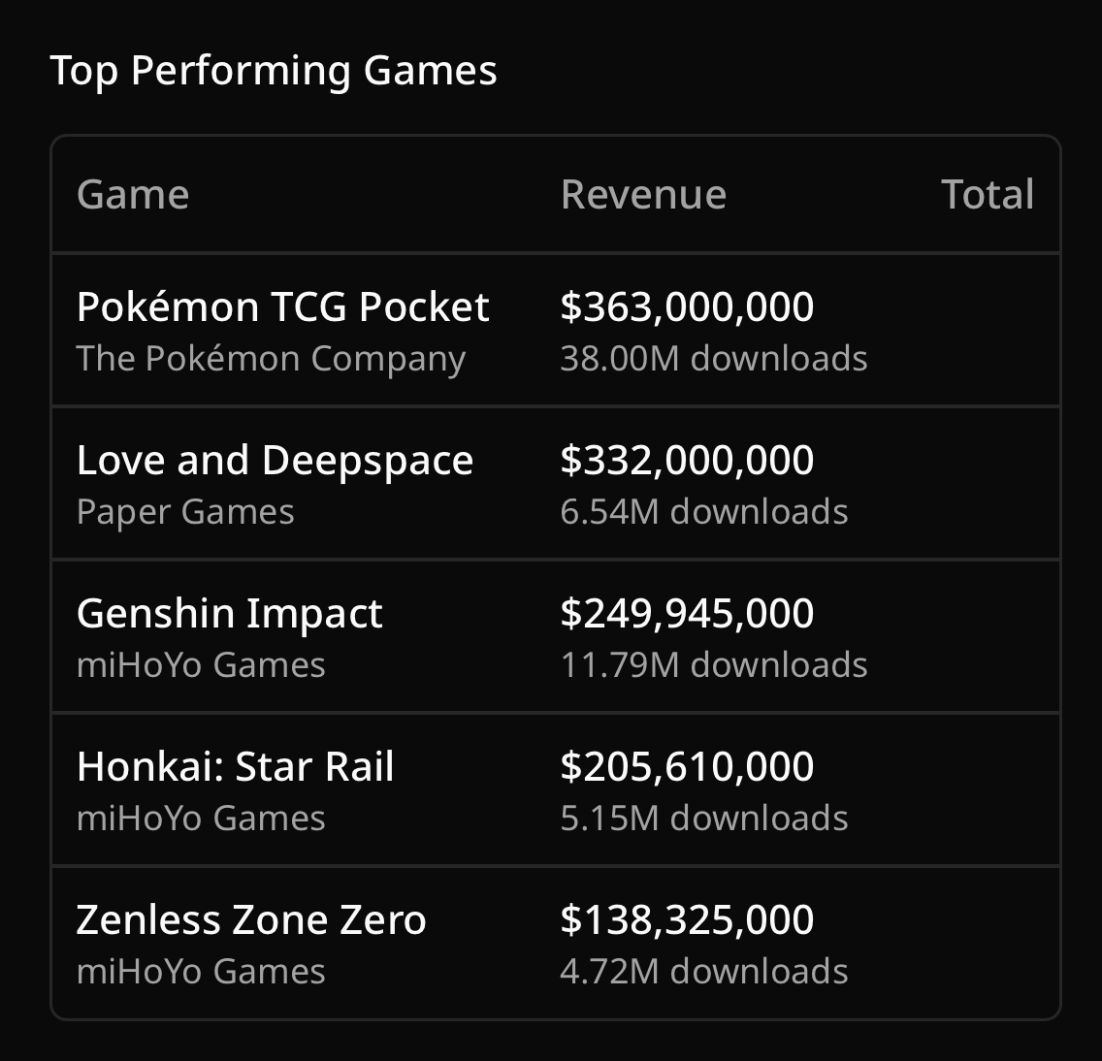Screen dimensions: 1102x1061
Task: Sort by the Revenue column header
Action: (643, 195)
